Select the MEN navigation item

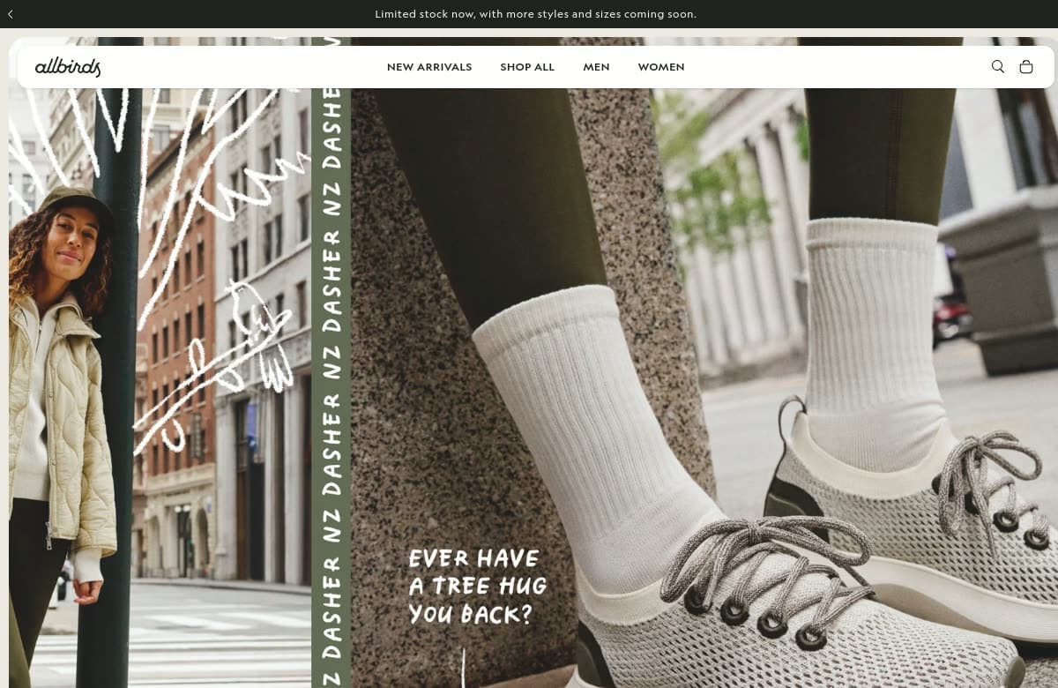(x=596, y=67)
